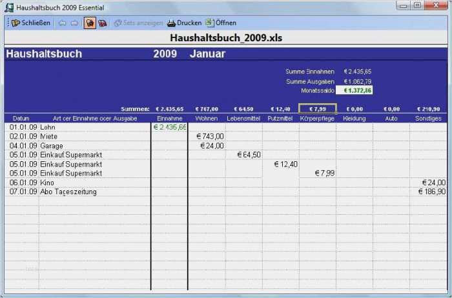Select the Abo Tageszeitung entry text
The image size is (452, 298).
68,192
